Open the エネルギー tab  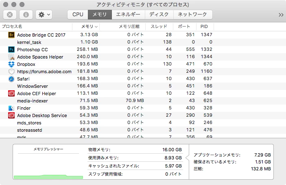pyautogui.click(x=128, y=15)
